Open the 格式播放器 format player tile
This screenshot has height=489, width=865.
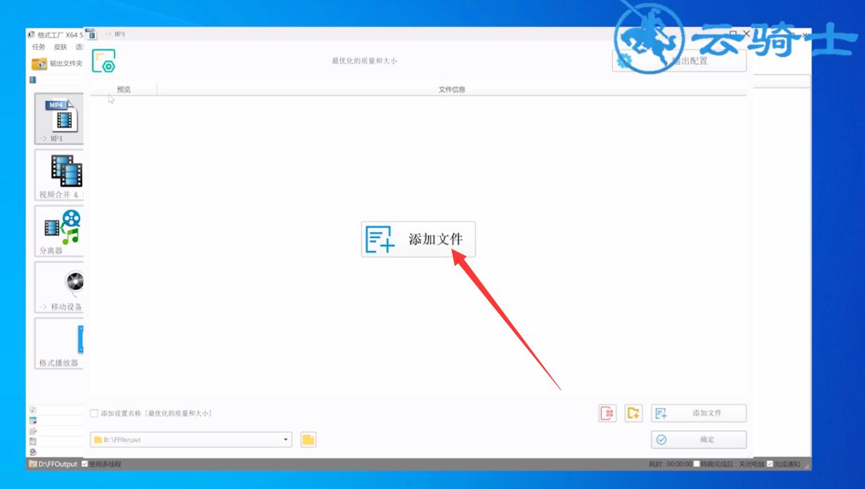[59, 343]
